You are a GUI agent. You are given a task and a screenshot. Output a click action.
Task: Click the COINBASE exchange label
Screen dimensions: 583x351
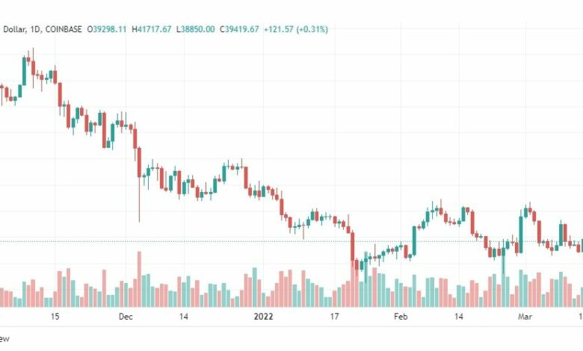pos(64,29)
